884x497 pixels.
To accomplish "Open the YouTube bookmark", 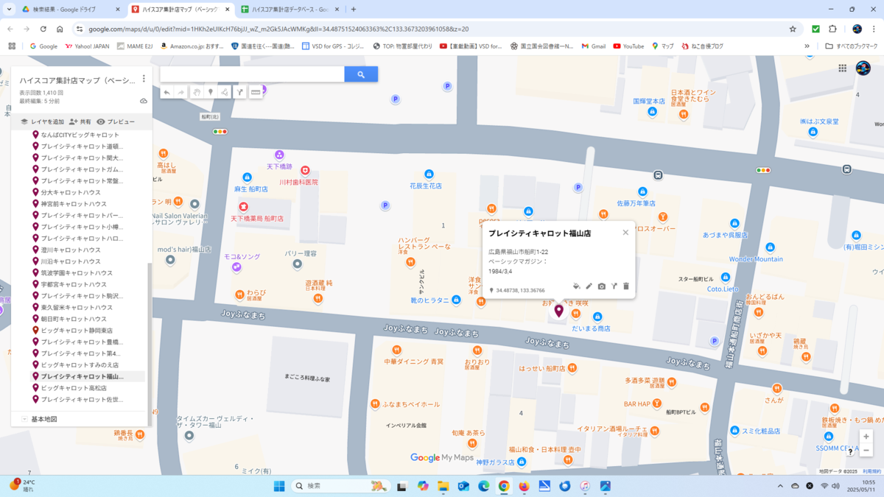I will pyautogui.click(x=628, y=46).
